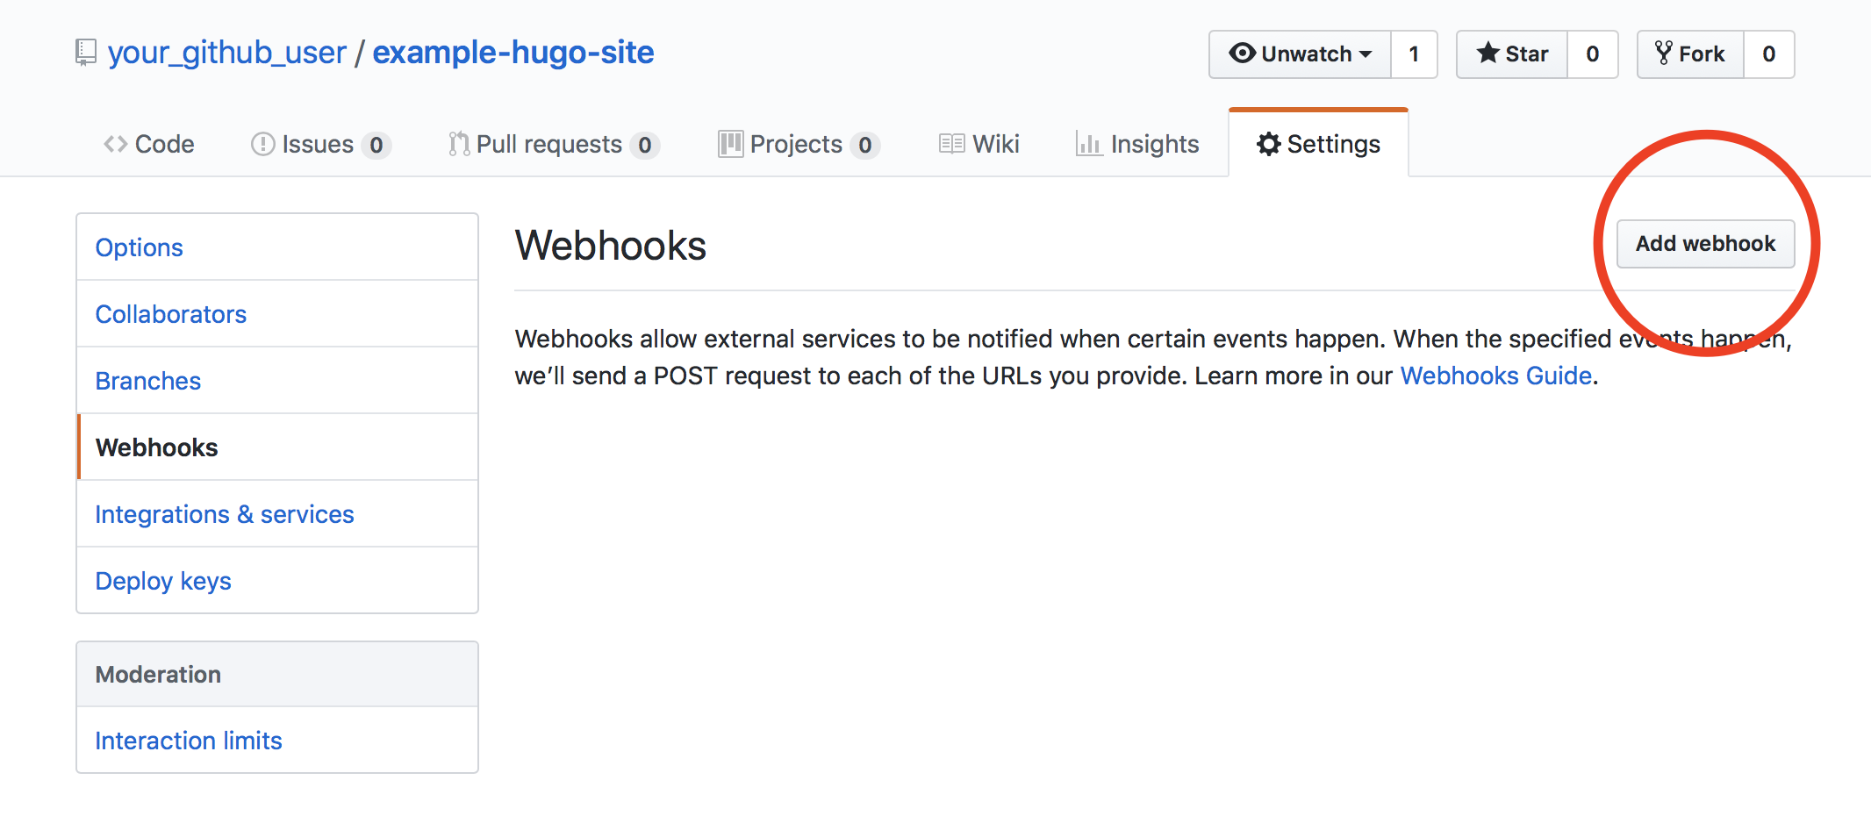
Task: Click the Wiki book icon
Action: (x=951, y=143)
